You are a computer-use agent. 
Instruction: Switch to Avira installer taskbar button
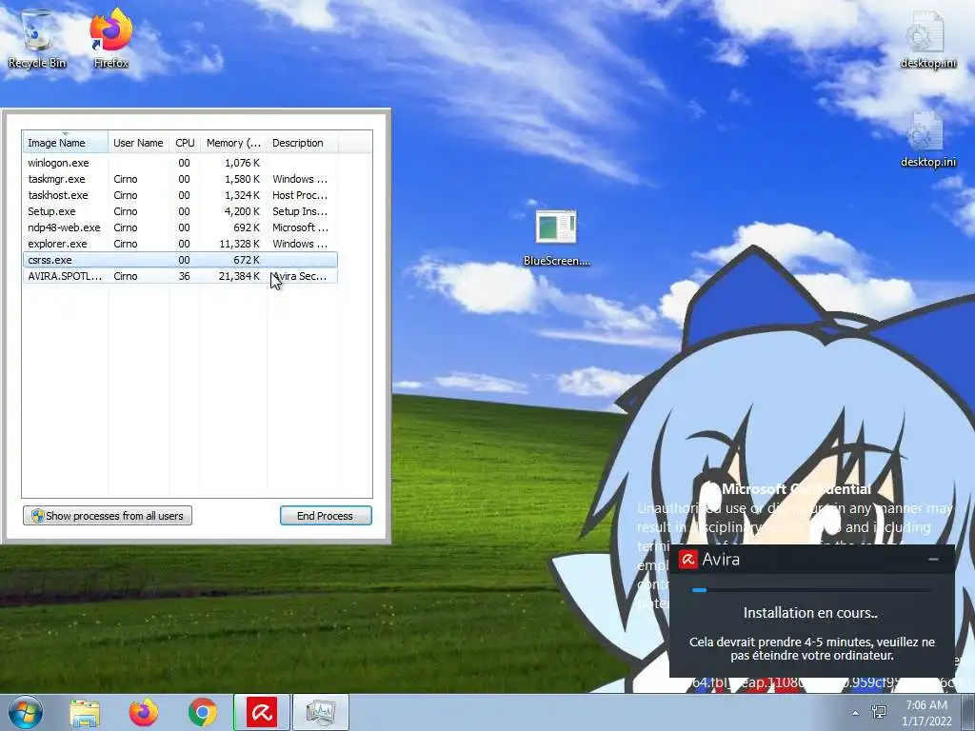(262, 712)
